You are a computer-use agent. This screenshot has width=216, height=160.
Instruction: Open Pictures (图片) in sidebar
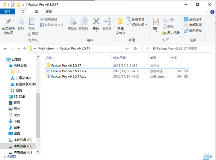(14, 109)
